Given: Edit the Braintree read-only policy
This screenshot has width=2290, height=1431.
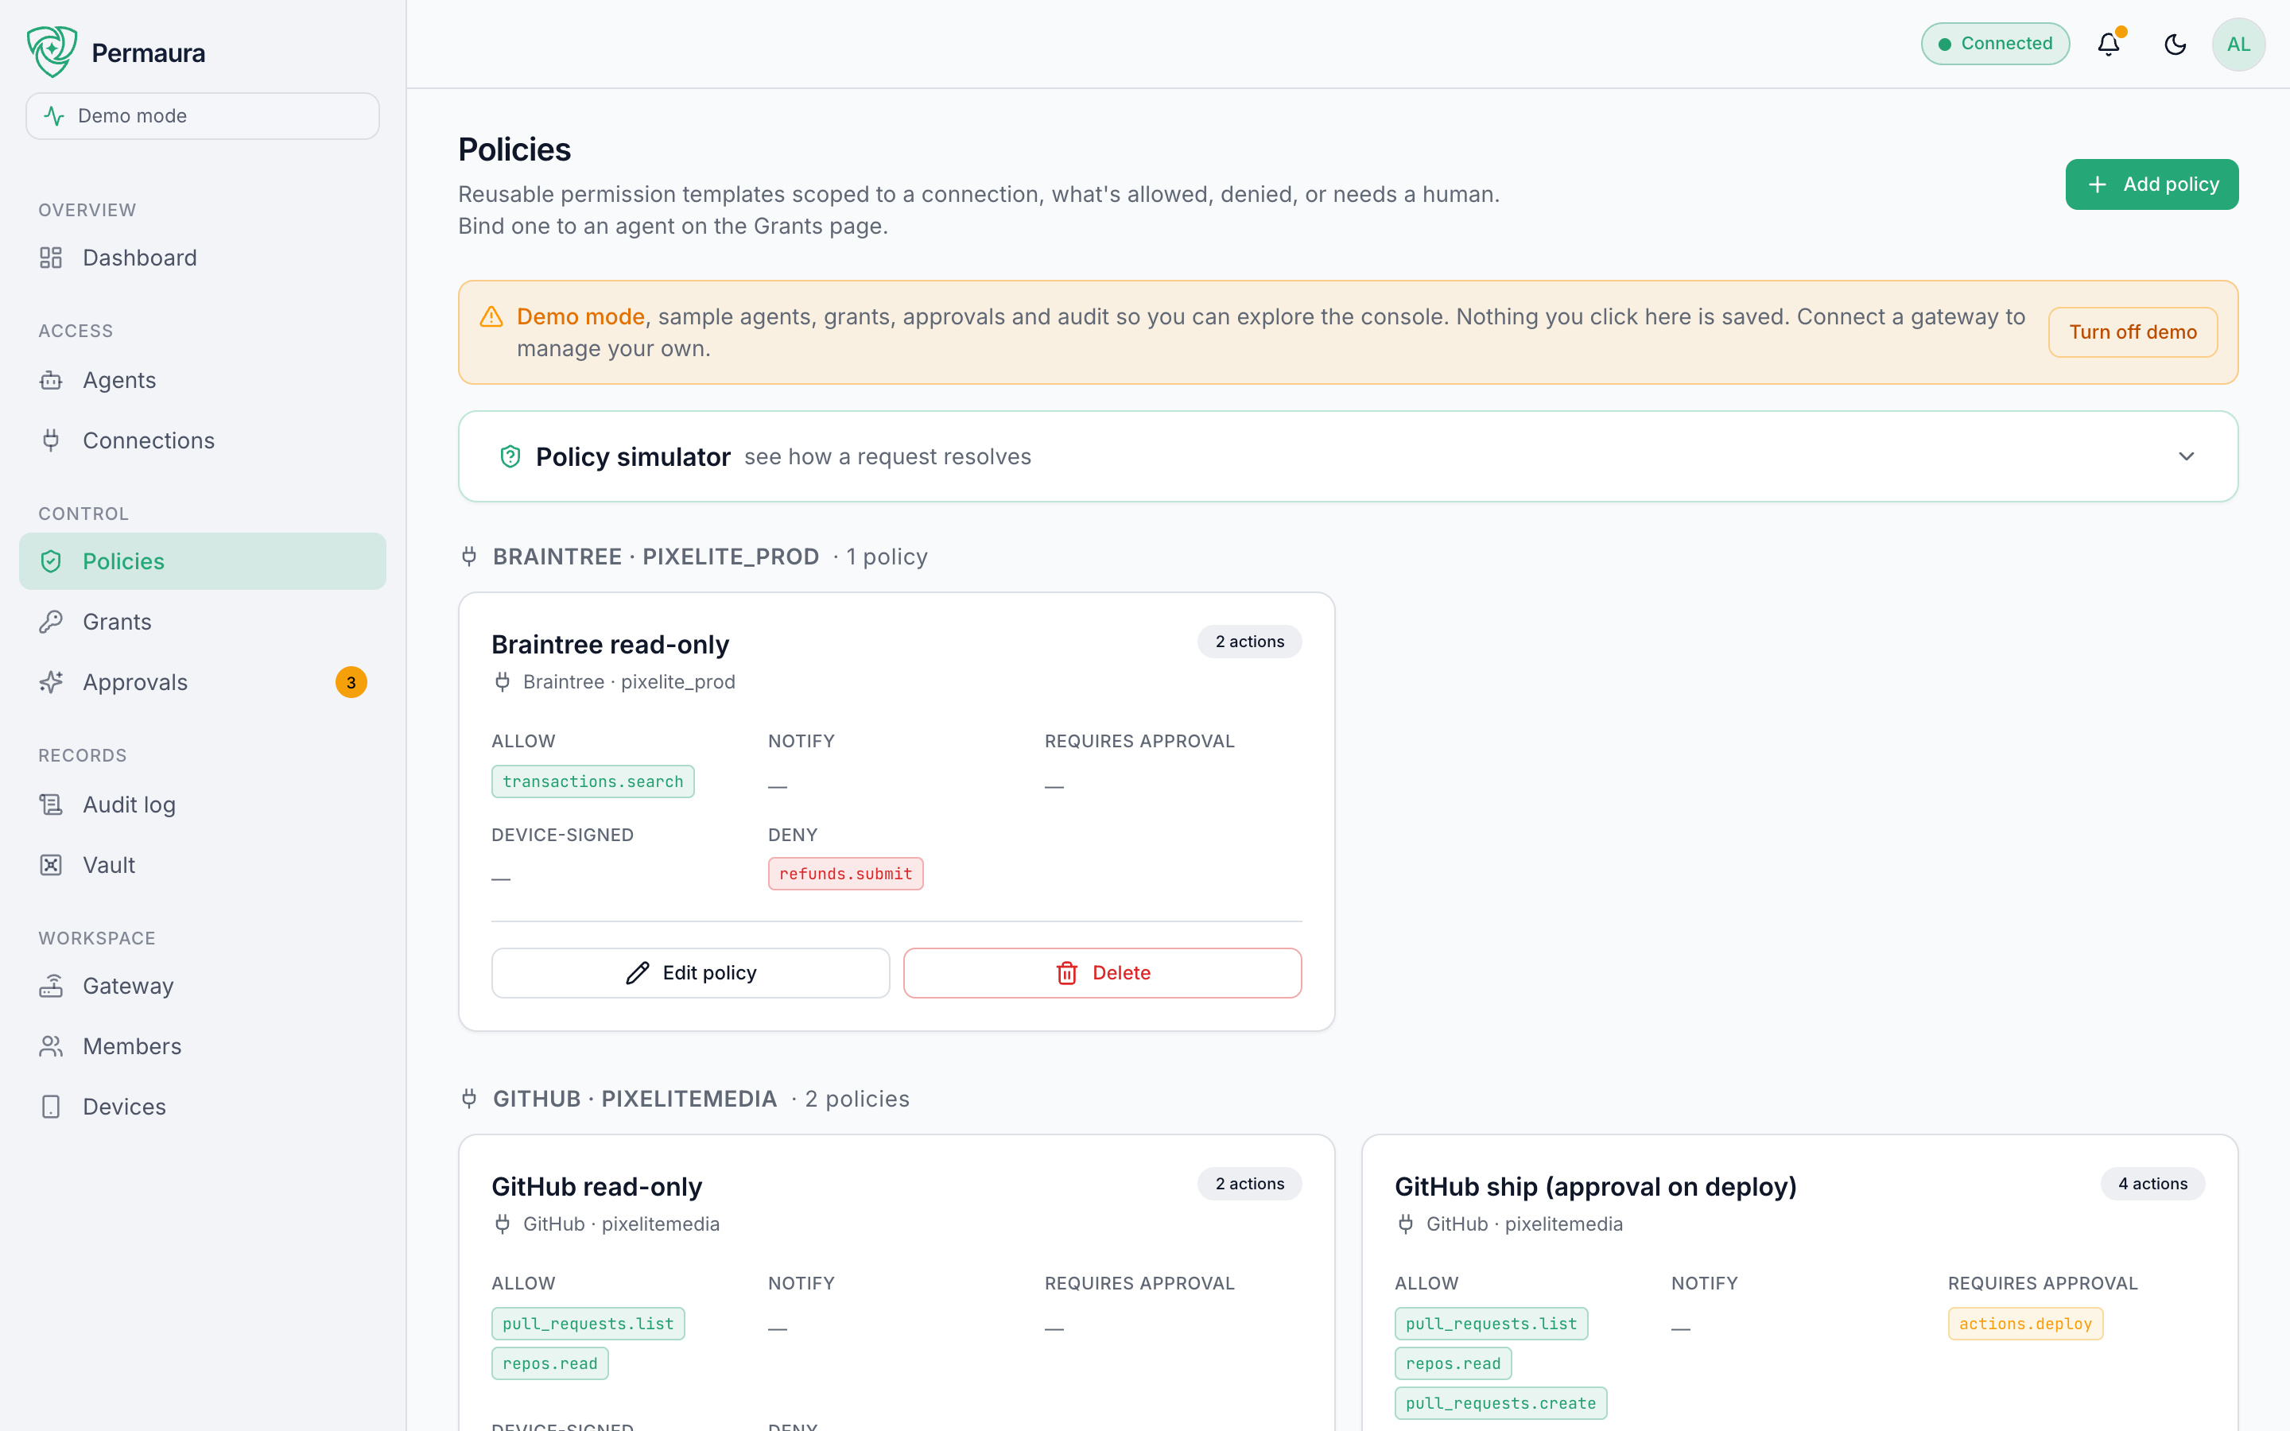Looking at the screenshot, I should click(x=690, y=973).
